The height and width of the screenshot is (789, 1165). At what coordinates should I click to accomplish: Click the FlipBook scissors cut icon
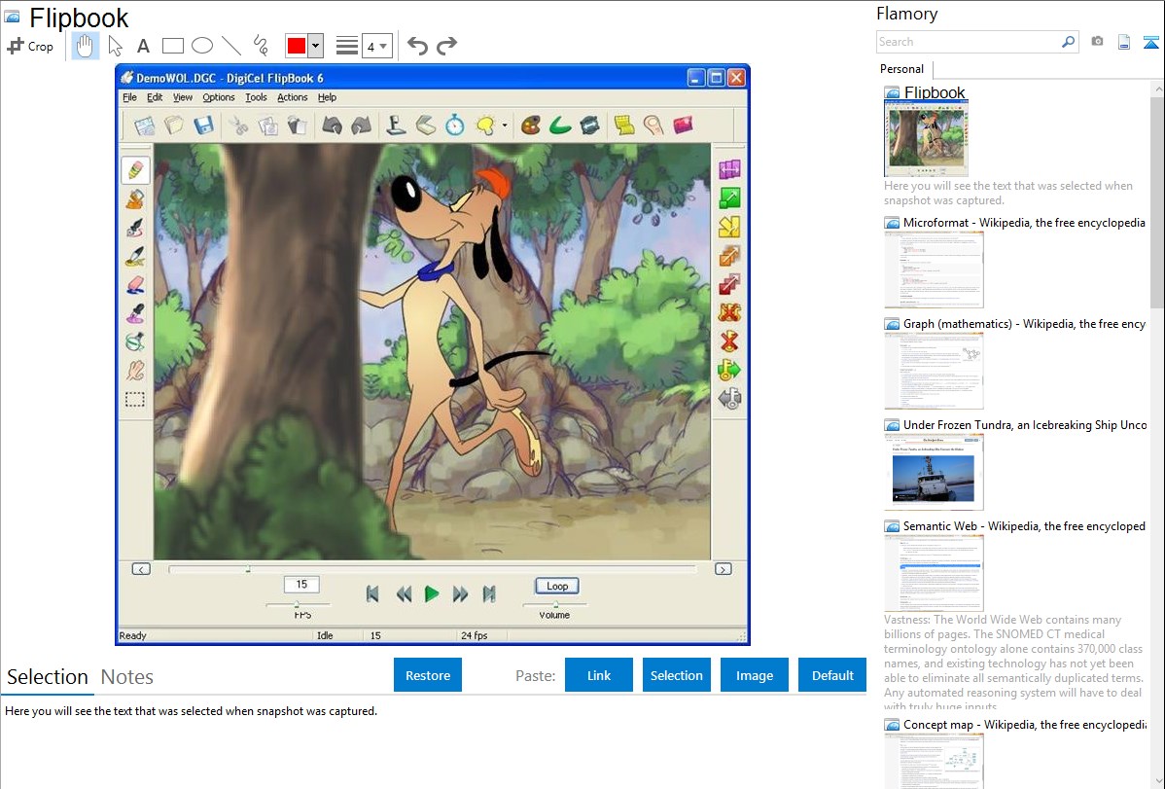tap(238, 125)
